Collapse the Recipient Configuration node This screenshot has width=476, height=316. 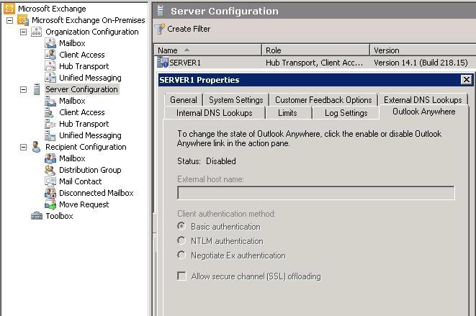[x=23, y=148]
